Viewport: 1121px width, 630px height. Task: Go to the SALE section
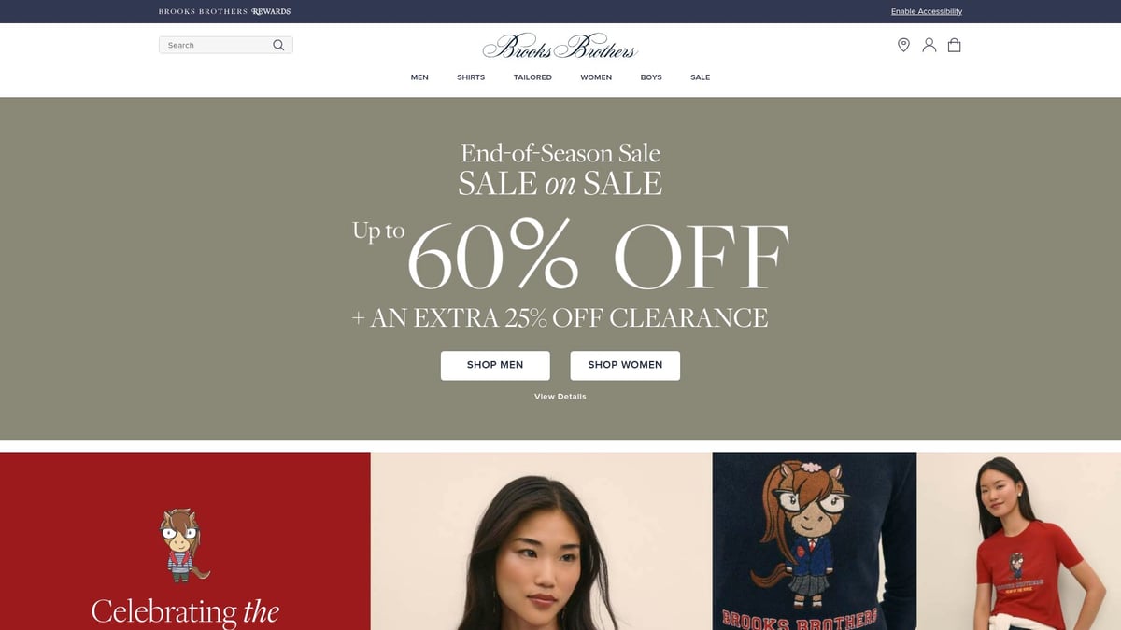pyautogui.click(x=701, y=77)
